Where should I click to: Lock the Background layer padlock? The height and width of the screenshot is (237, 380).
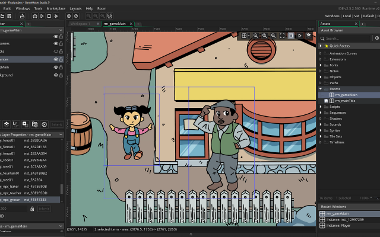point(61,75)
